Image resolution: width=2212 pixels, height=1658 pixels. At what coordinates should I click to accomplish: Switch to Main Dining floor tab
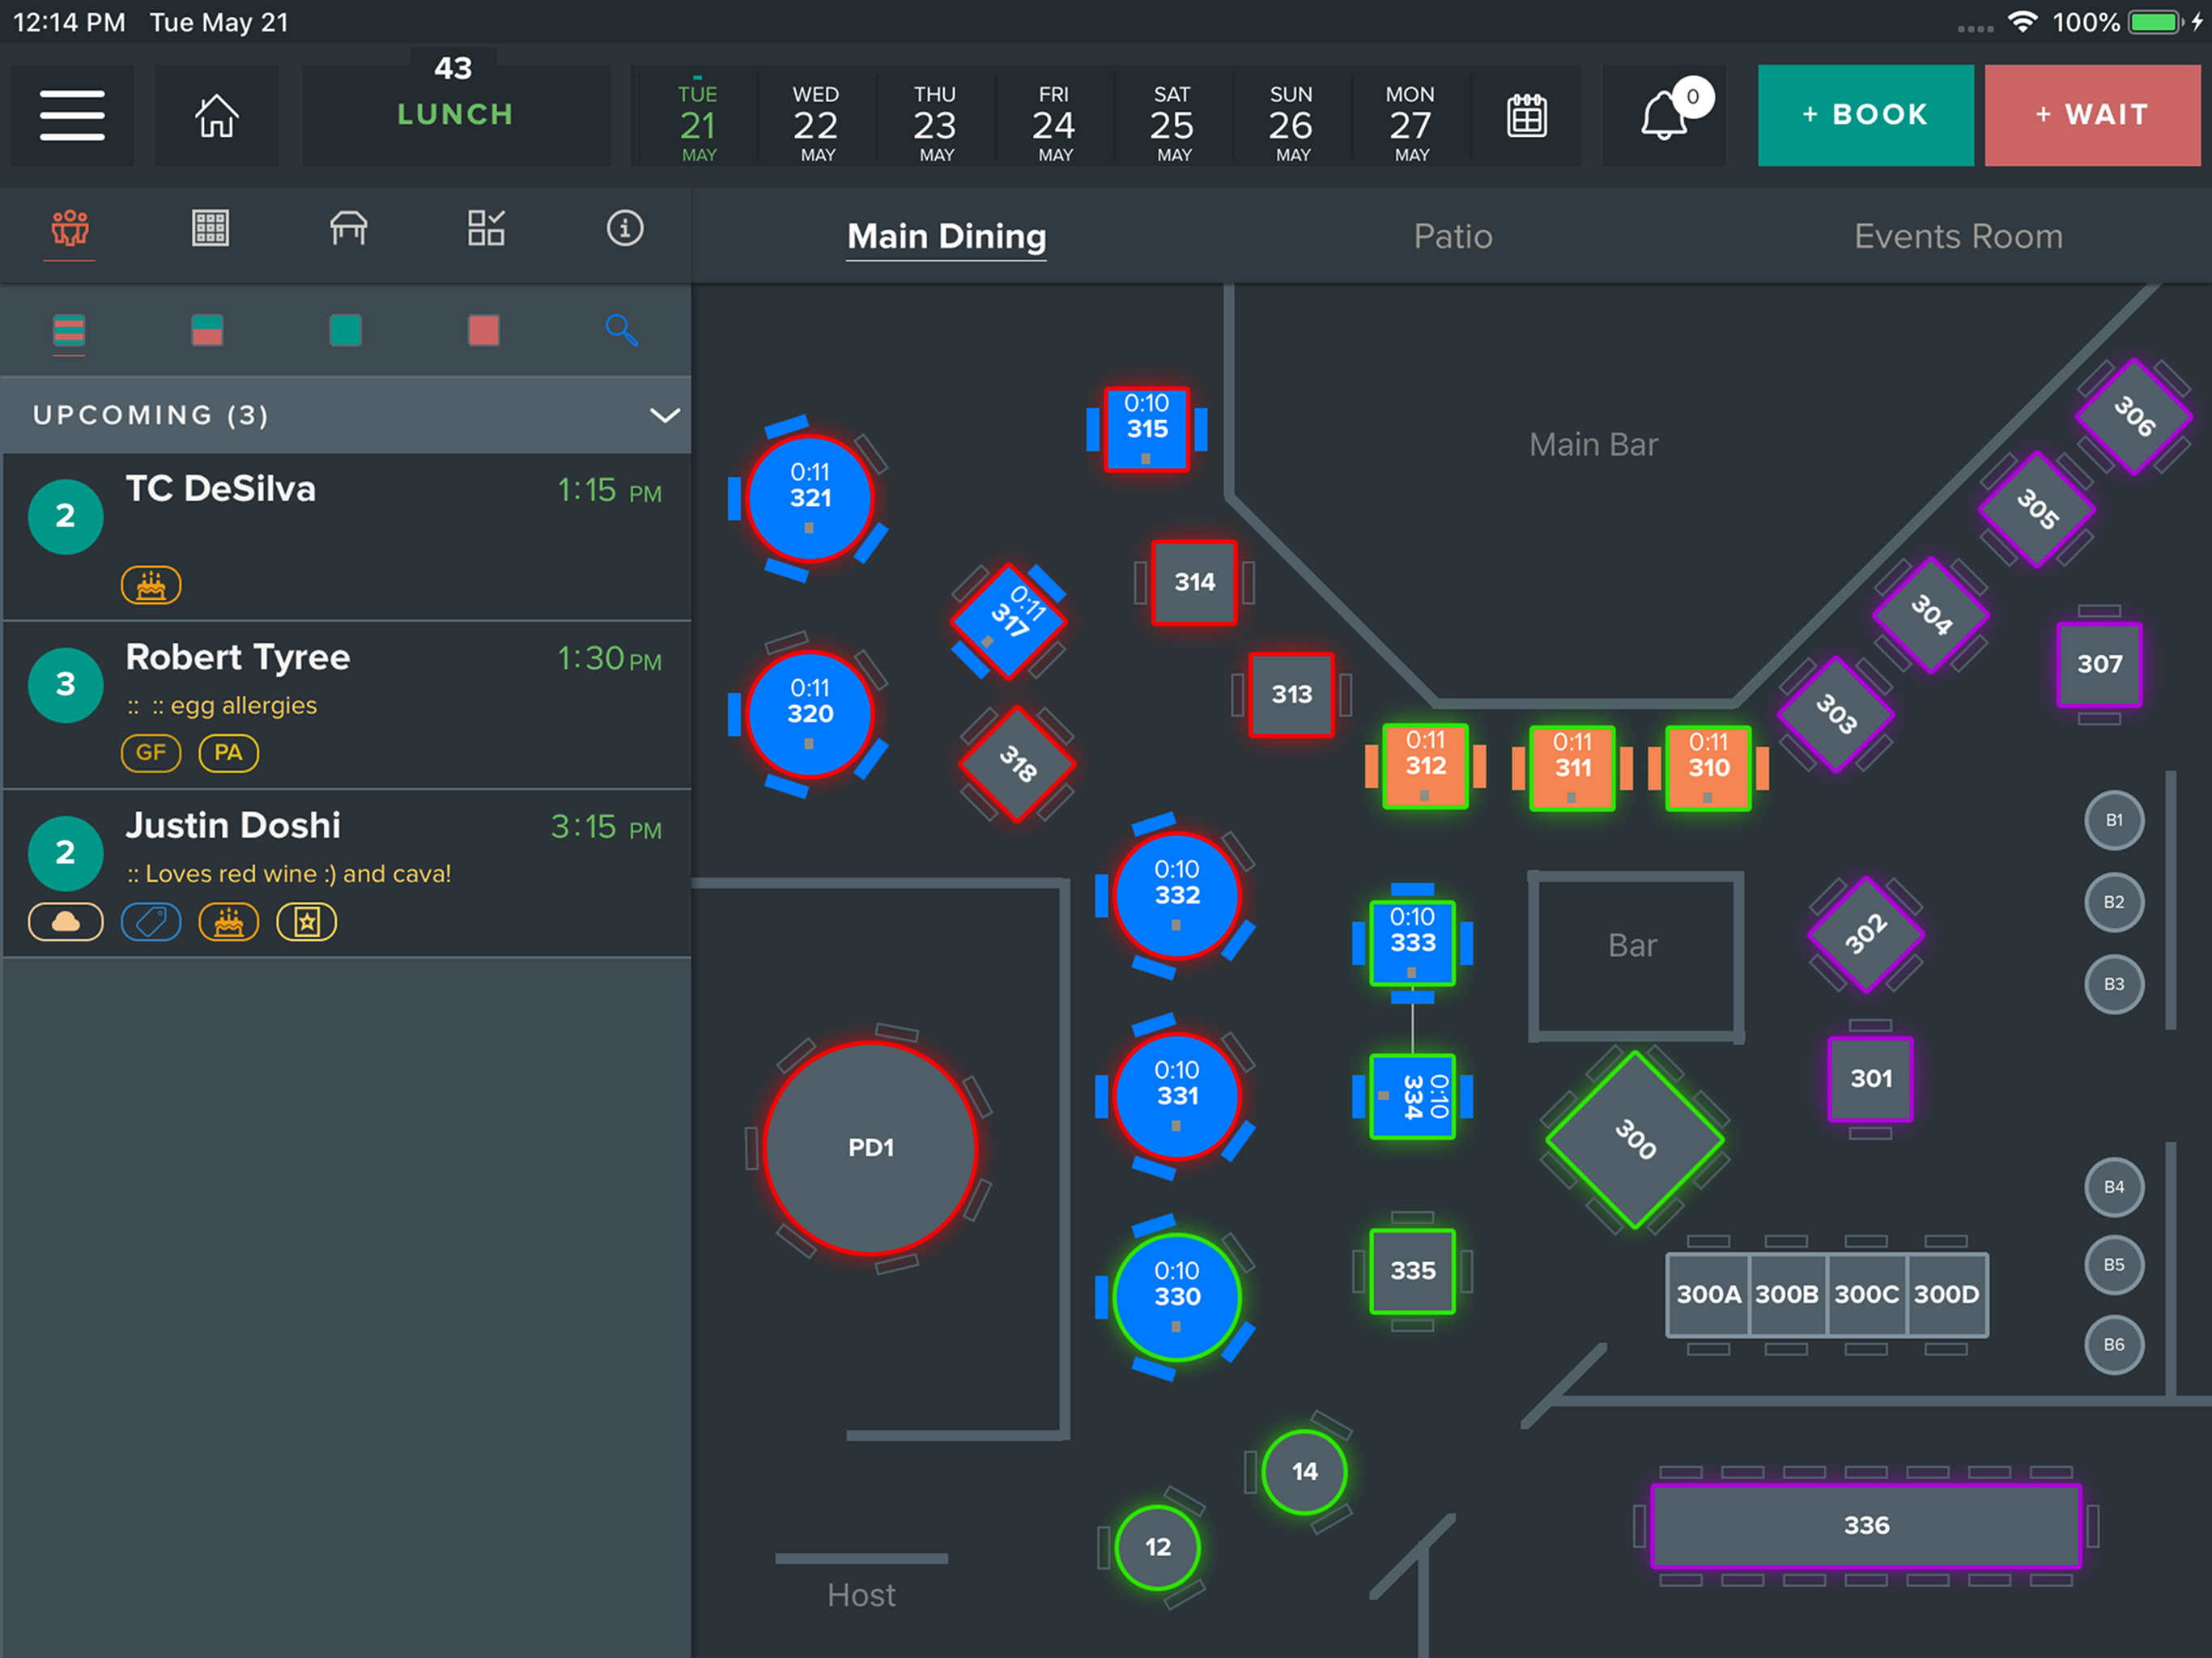(946, 236)
